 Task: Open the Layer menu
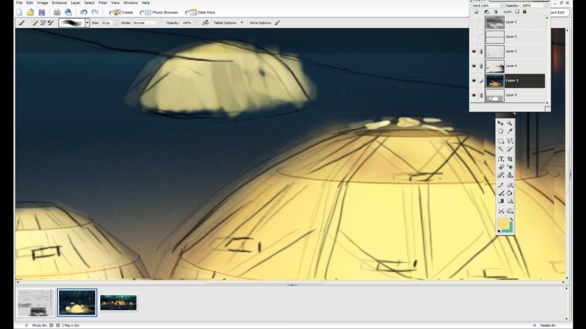click(x=76, y=3)
